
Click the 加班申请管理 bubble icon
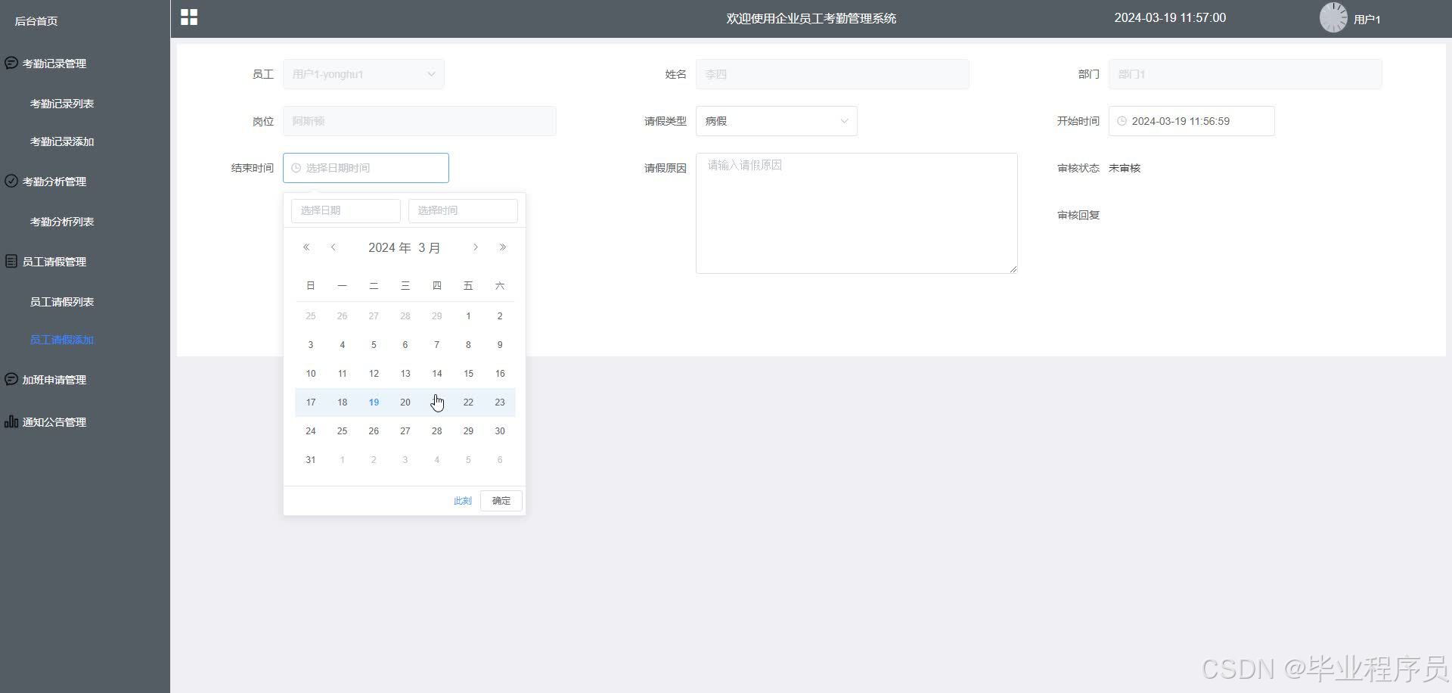(x=11, y=379)
